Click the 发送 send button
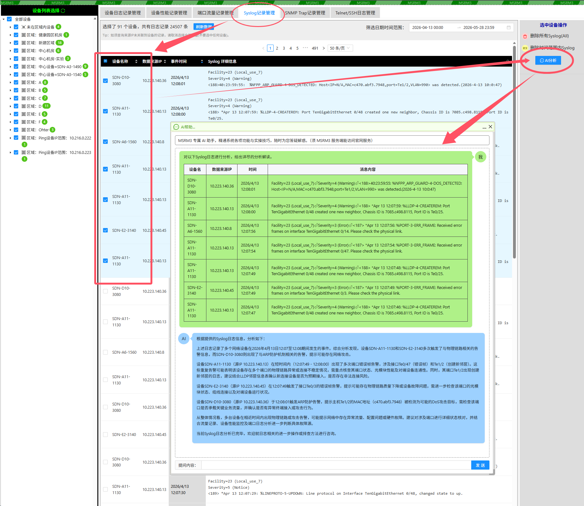 tap(480, 465)
